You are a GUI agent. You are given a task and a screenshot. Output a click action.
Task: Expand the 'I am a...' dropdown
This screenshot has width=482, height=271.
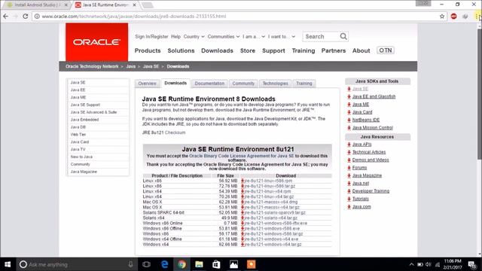(254, 37)
